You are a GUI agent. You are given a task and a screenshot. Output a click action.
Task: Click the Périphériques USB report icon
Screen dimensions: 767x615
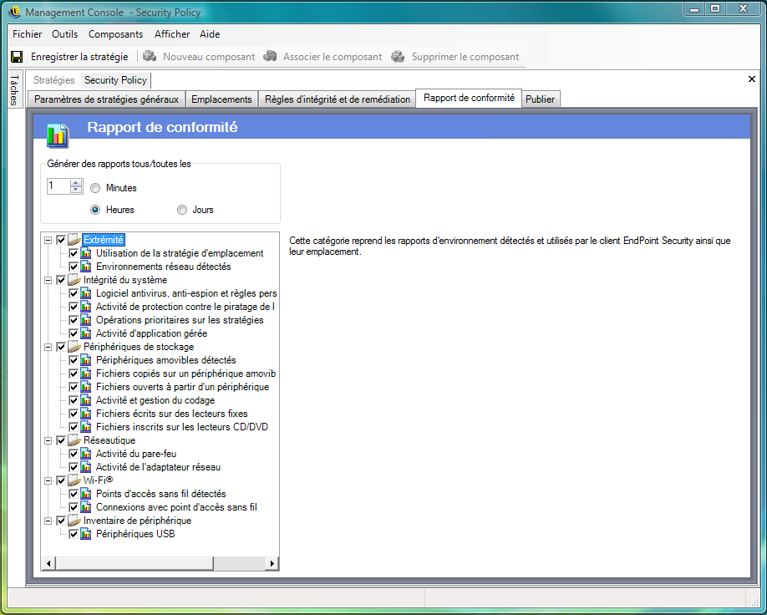coord(86,534)
